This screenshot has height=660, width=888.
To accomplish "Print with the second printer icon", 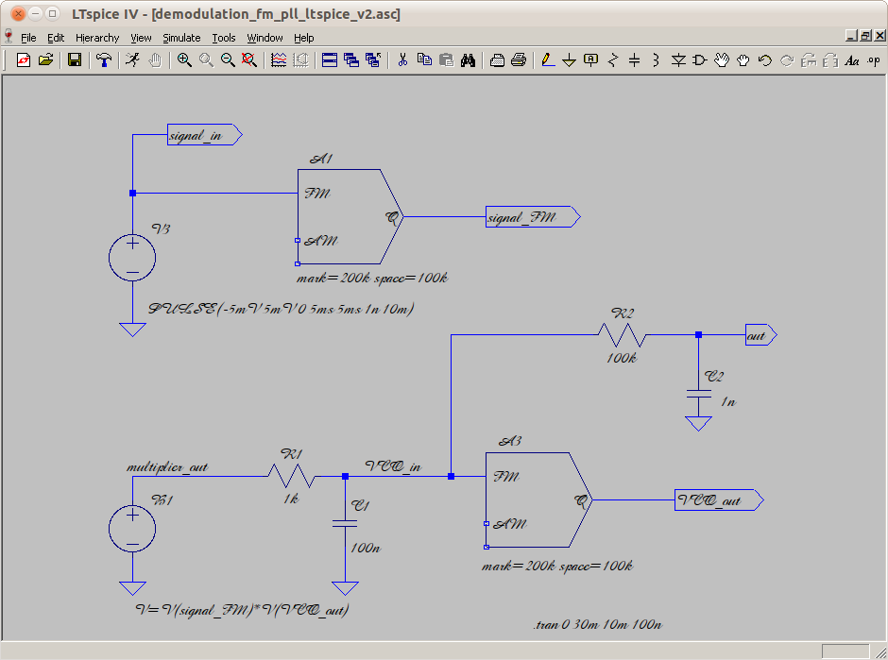I will click(x=519, y=60).
